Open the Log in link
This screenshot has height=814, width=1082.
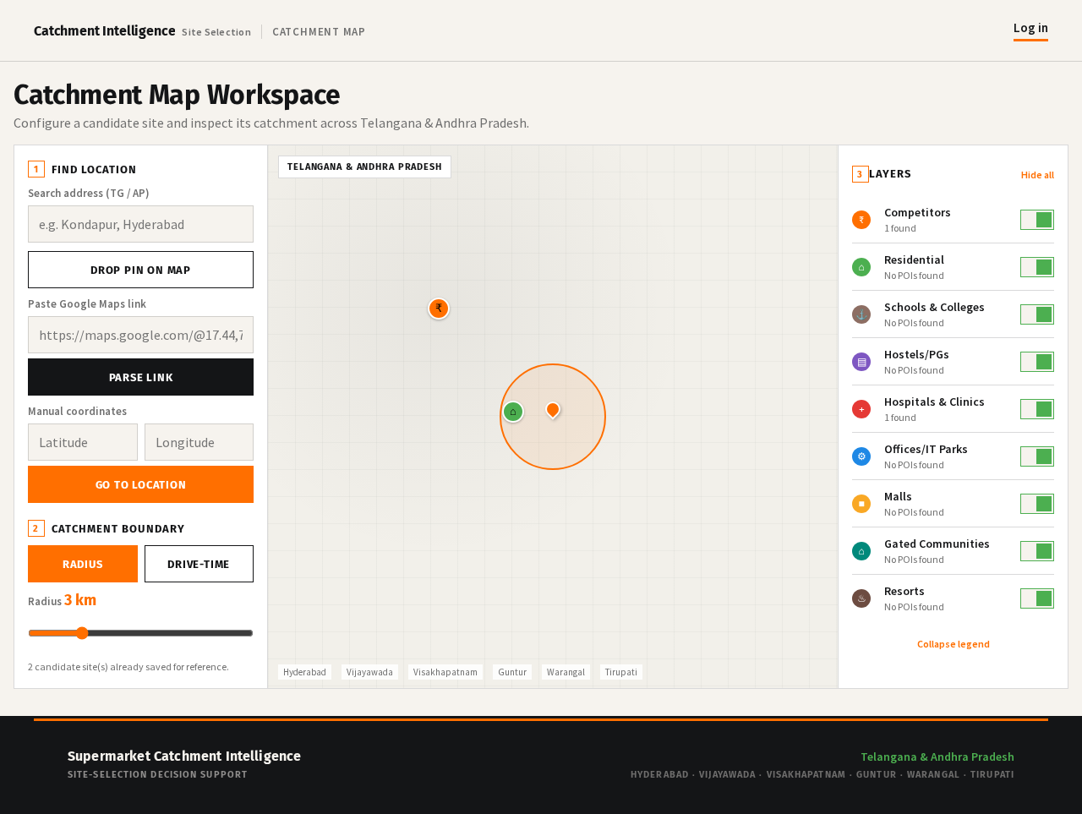click(x=1030, y=29)
